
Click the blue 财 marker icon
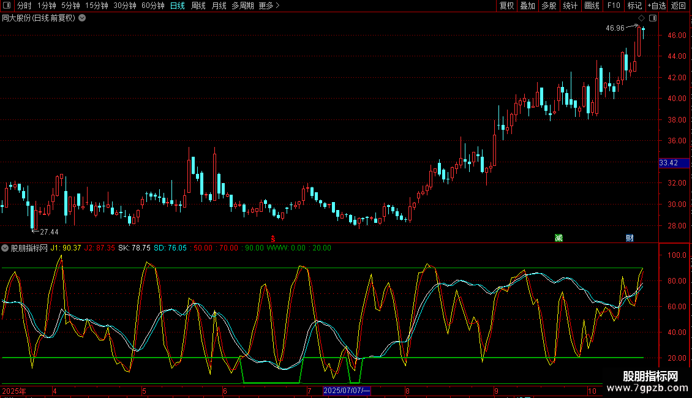pyautogui.click(x=629, y=238)
